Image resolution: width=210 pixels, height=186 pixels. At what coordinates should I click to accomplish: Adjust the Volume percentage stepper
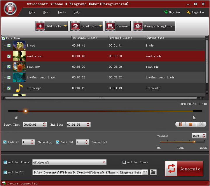(204, 136)
